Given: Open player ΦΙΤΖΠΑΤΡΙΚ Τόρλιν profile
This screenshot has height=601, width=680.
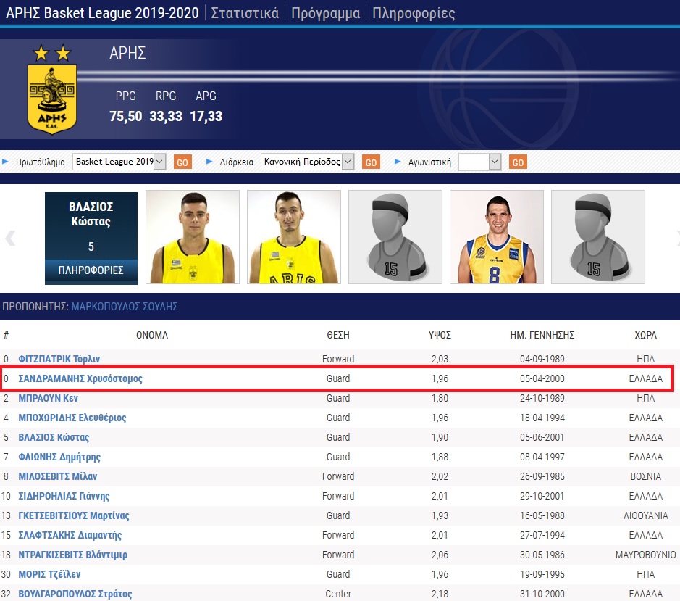Looking at the screenshot, I should tap(59, 359).
